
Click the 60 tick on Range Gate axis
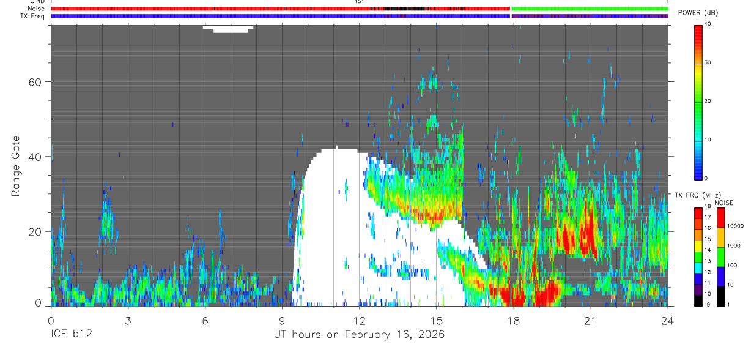(37, 81)
